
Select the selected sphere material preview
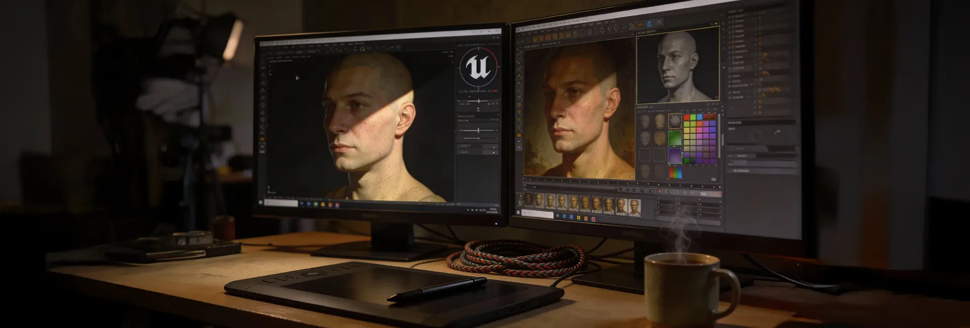674,121
